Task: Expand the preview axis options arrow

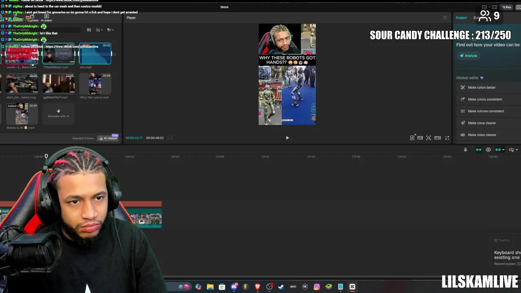Action: pyautogui.click(x=517, y=150)
